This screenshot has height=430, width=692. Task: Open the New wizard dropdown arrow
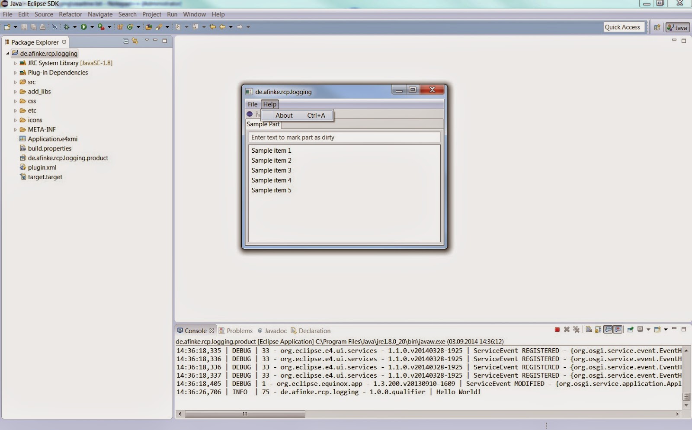16,27
